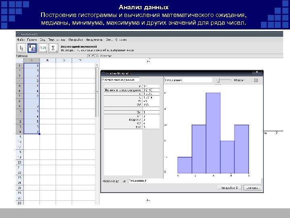Close the Таблица panel via its X icon
290x218 pixels.
pos(97,56)
